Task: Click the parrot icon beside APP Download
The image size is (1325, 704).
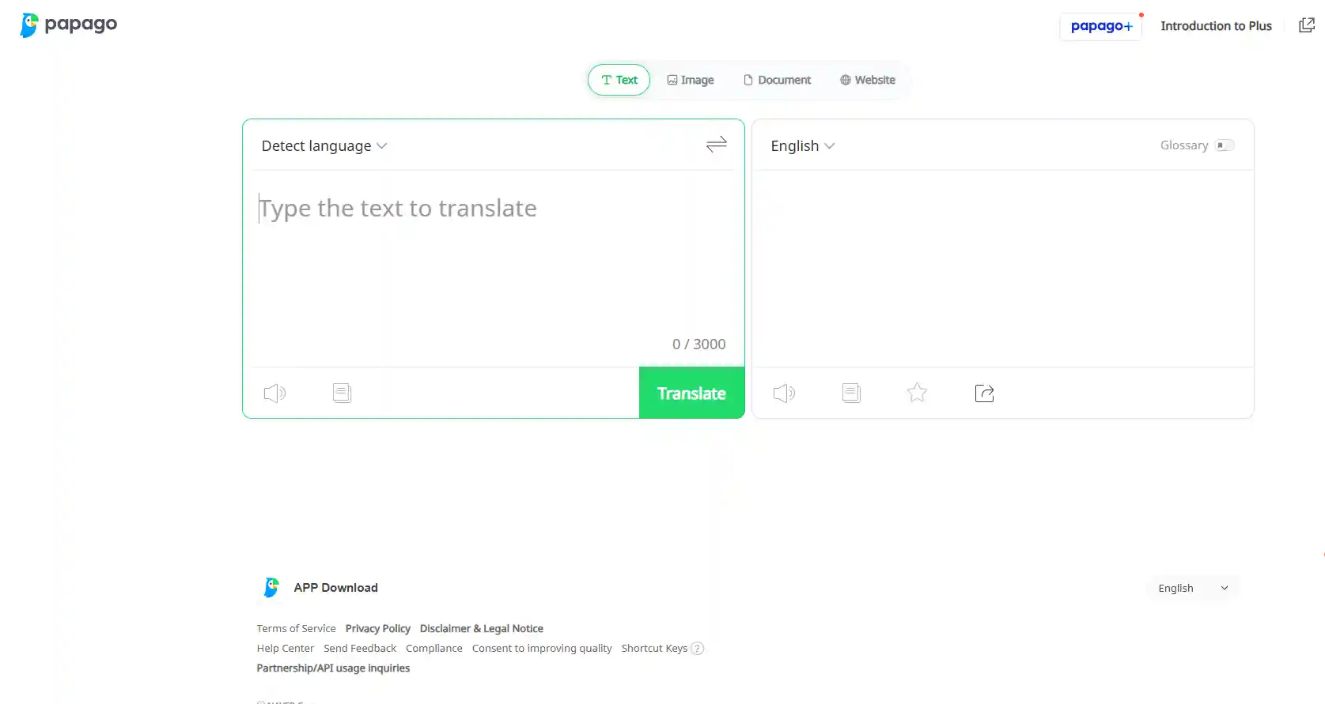Action: [x=271, y=587]
